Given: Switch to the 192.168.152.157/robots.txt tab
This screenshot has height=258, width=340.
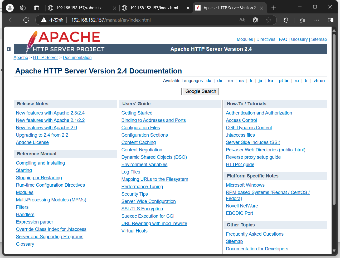Looking at the screenshot, I should (x=80, y=8).
